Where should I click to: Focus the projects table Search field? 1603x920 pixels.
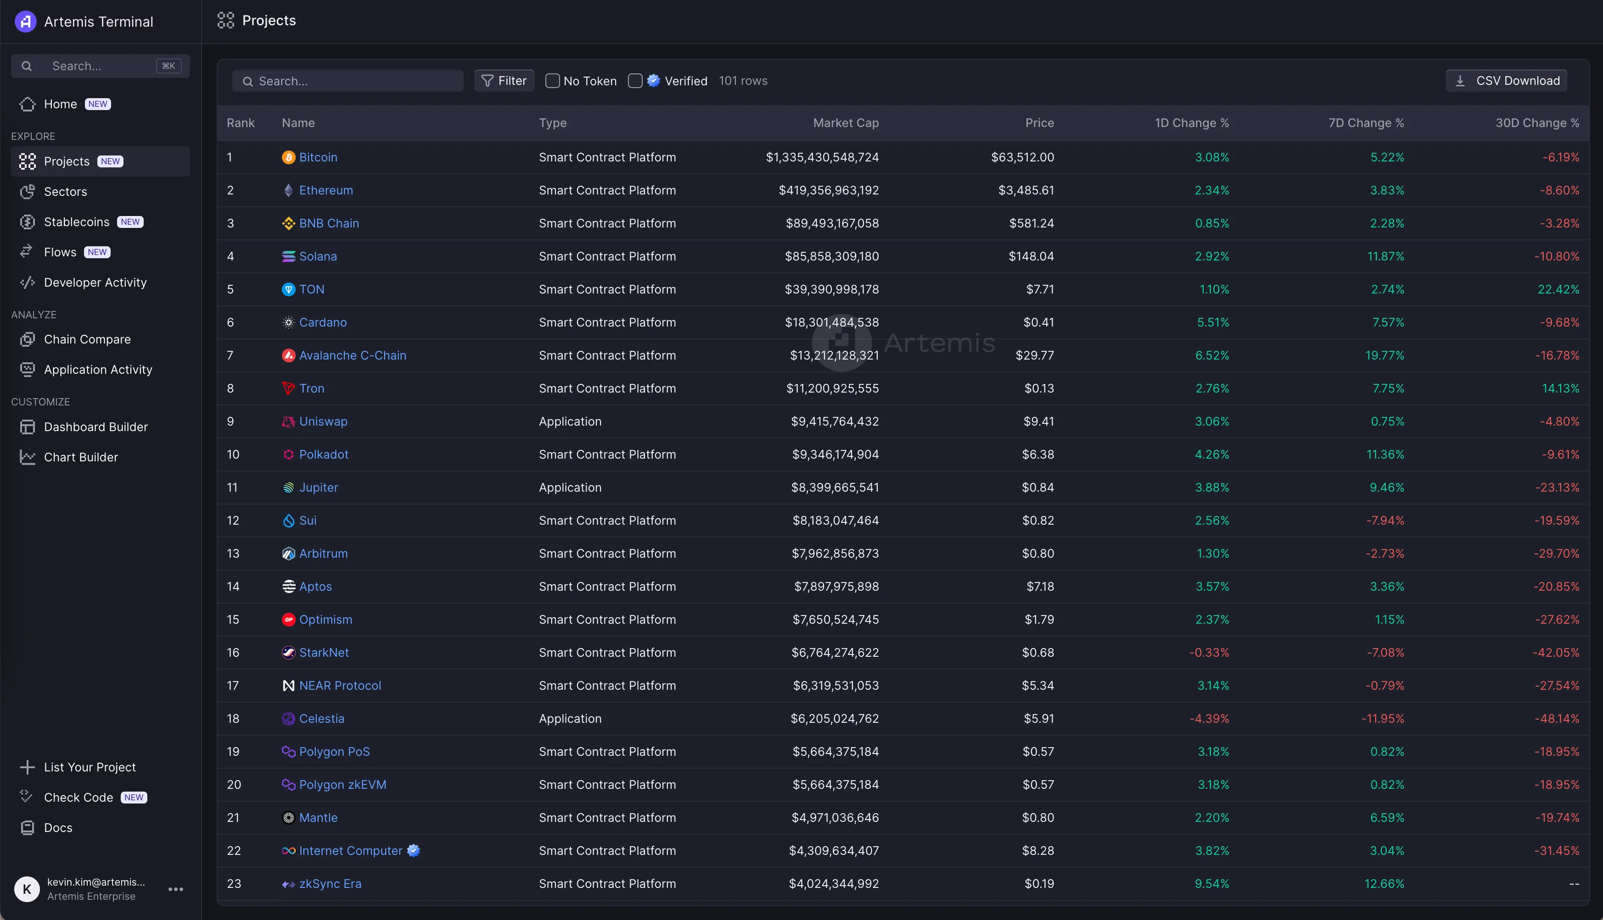click(348, 81)
